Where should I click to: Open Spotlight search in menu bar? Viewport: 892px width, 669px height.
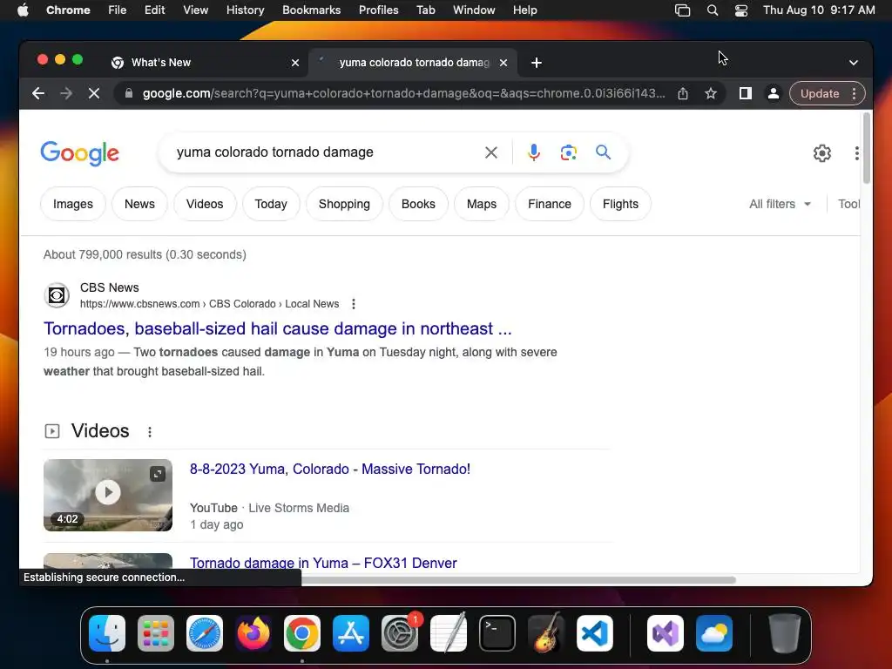[x=713, y=10]
